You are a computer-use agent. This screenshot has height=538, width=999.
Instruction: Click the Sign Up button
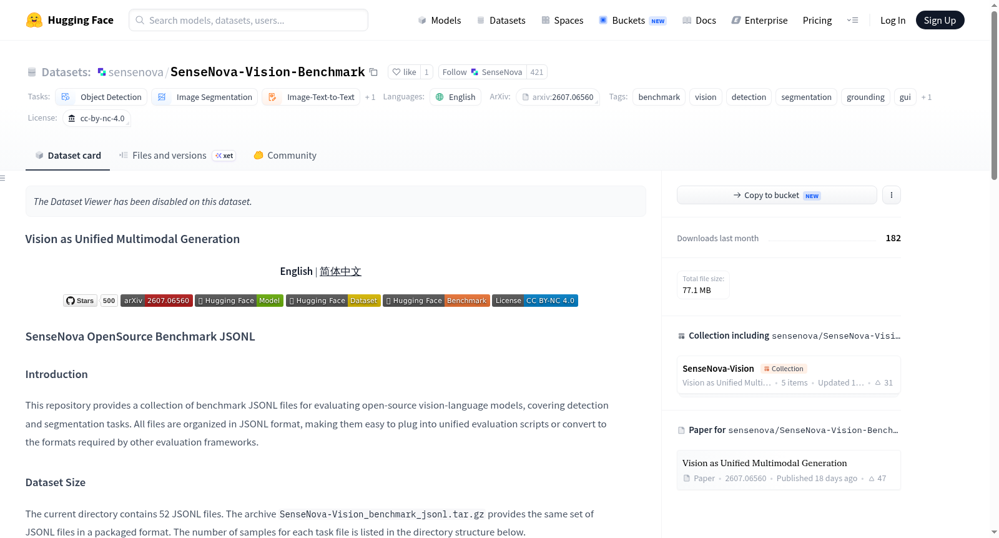coord(940,20)
